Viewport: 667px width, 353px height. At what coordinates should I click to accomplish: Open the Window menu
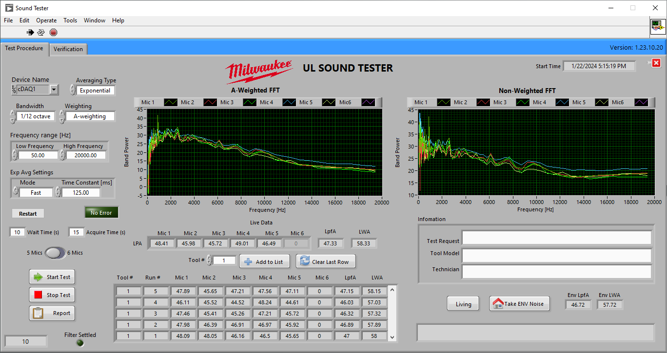pyautogui.click(x=95, y=20)
